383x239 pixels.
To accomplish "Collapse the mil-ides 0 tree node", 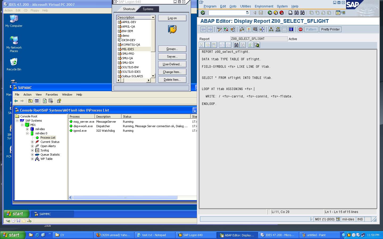I will [x=27, y=133].
